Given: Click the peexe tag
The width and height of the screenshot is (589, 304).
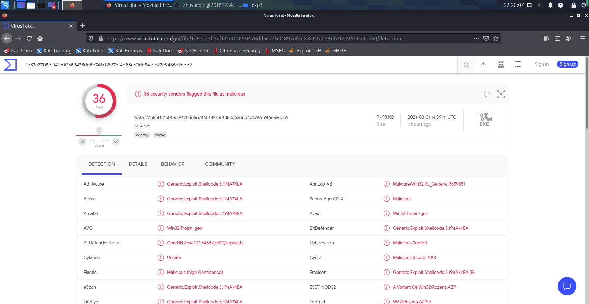Looking at the screenshot, I should click(160, 135).
